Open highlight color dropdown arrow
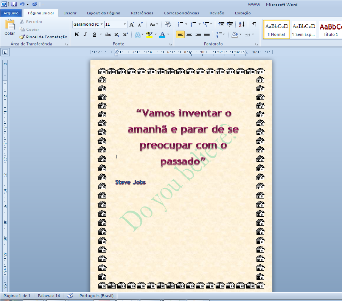 point(155,34)
